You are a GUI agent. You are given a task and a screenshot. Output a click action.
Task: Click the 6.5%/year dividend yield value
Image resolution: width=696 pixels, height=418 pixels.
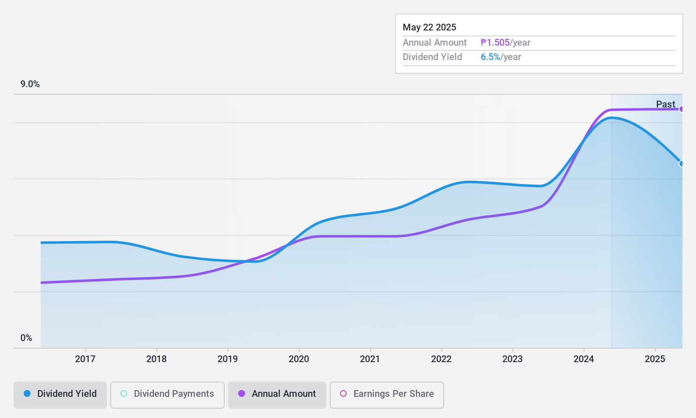tap(501, 57)
